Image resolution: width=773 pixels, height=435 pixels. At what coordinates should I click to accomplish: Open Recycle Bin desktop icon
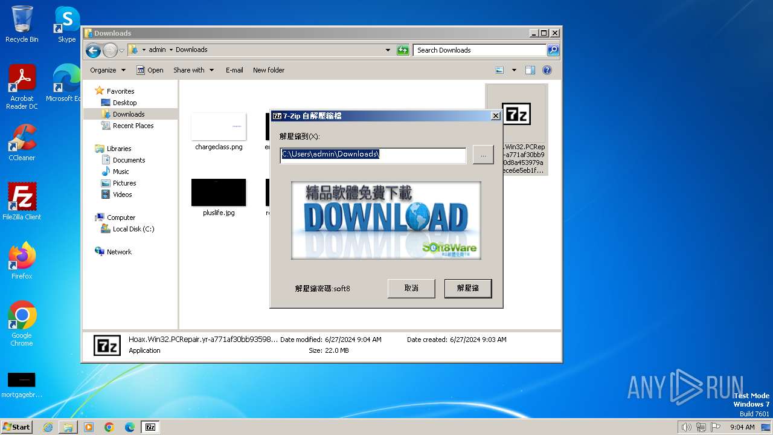(x=22, y=24)
